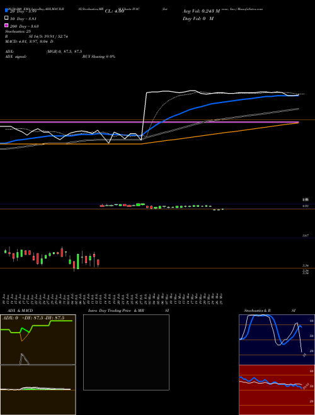Click the white 50 Day EMA legend swatch
315x415 pixels.
tap(6, 18)
